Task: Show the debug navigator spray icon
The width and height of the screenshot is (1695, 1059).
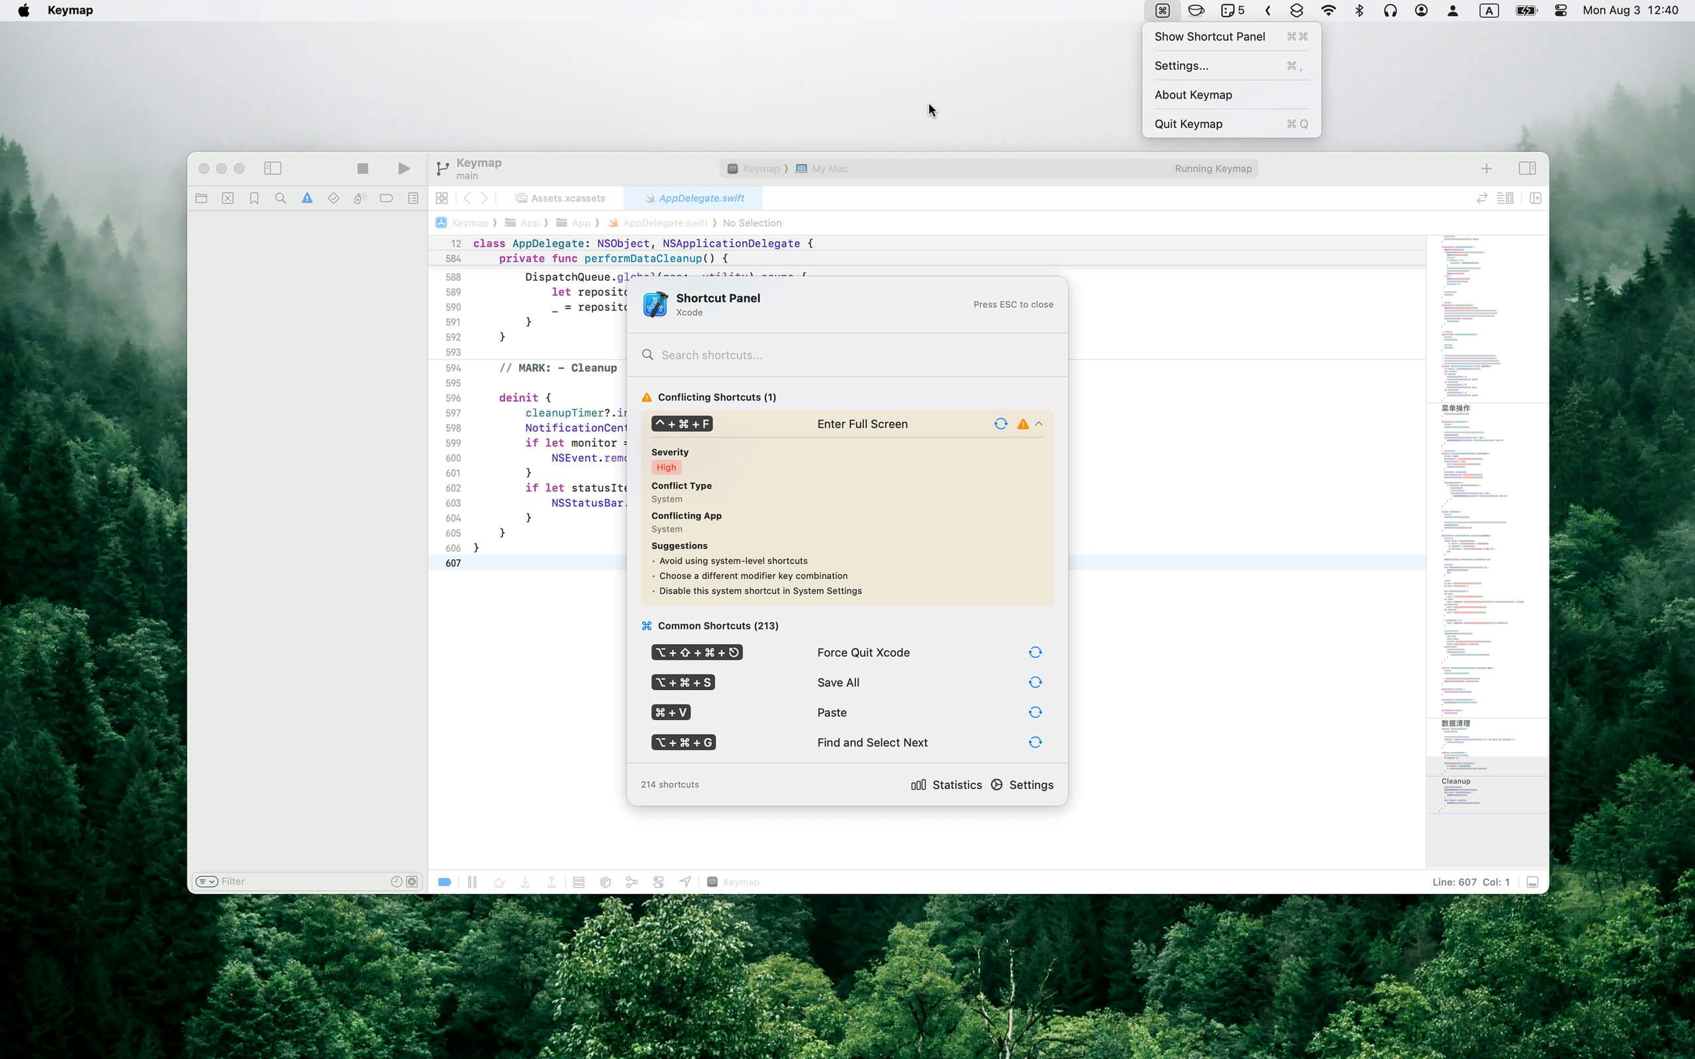Action: [360, 198]
